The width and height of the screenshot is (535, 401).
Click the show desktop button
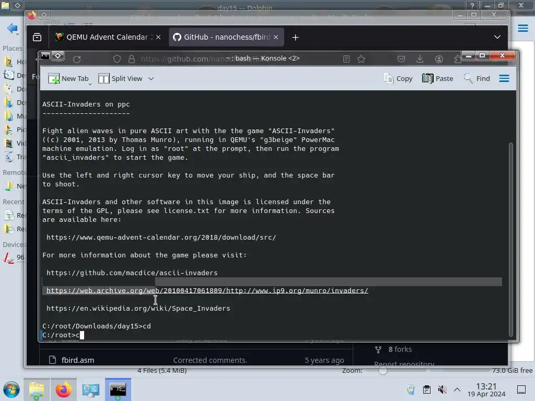[x=521, y=390]
